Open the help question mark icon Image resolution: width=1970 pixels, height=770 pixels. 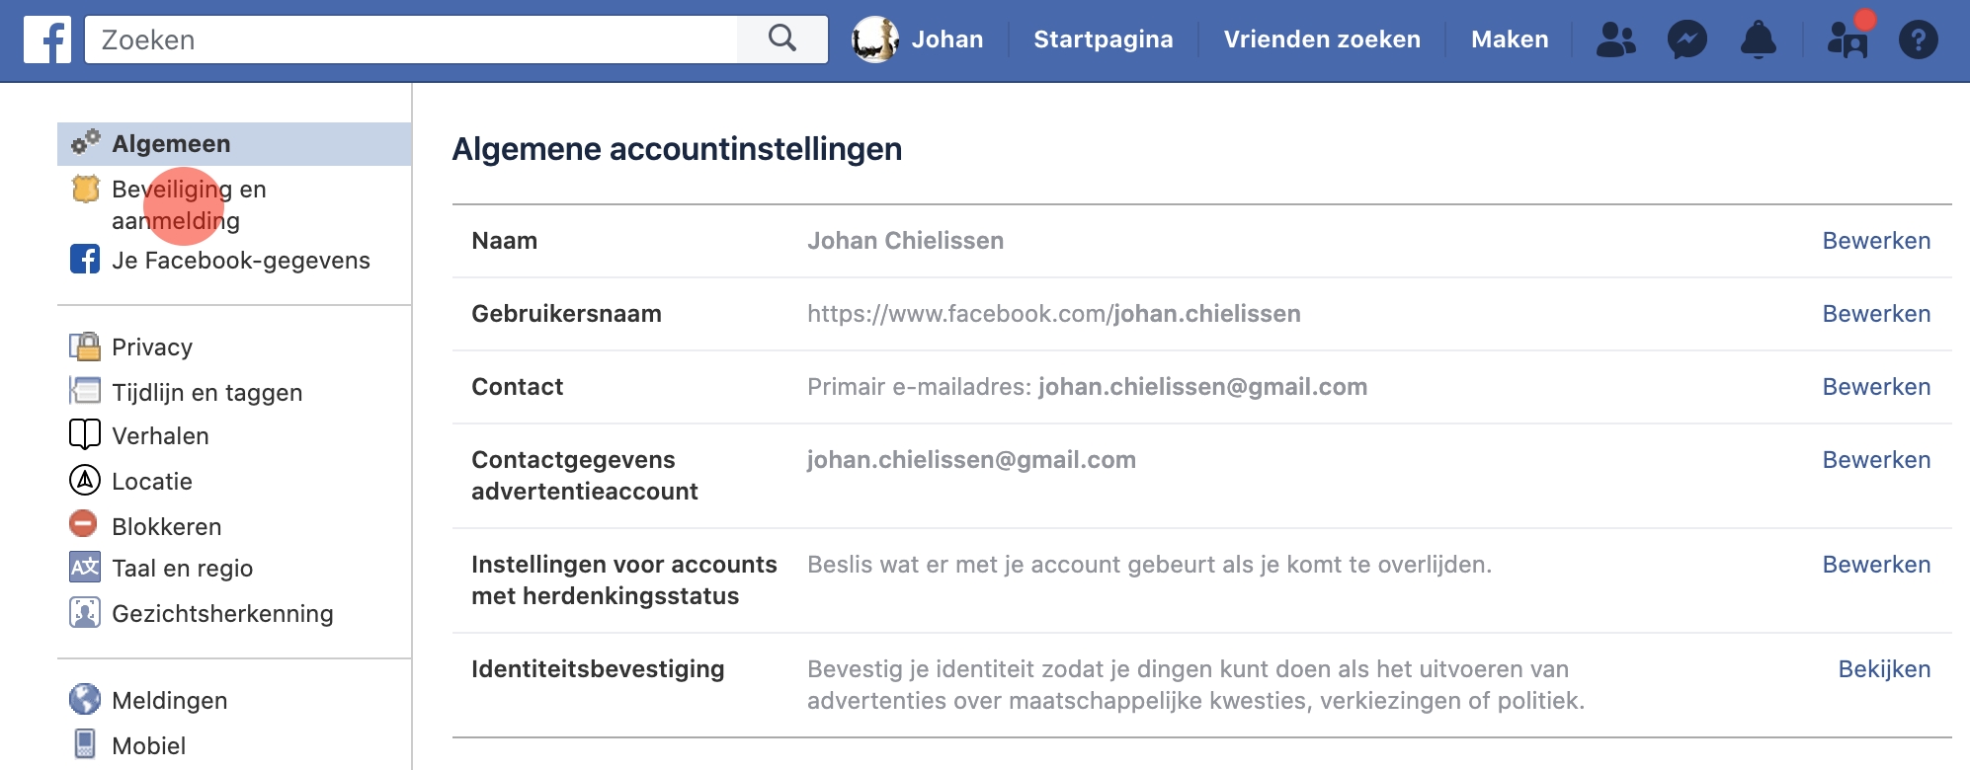(1918, 40)
